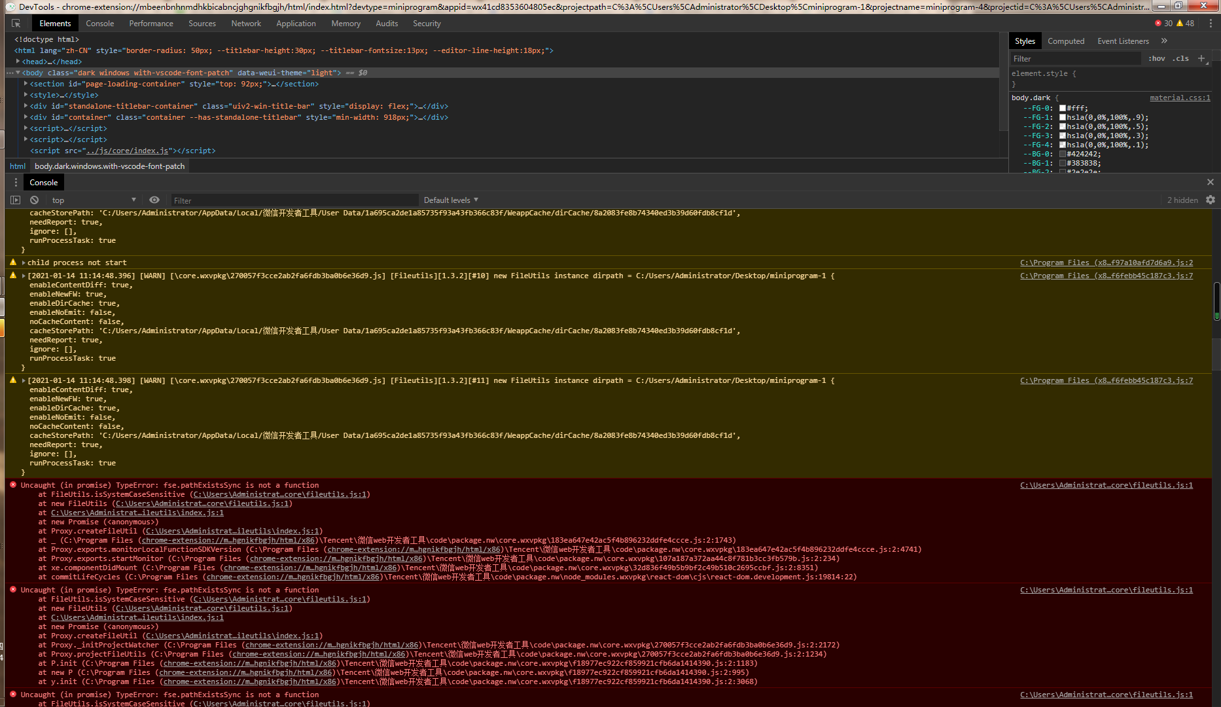Open console settings gear
Image resolution: width=1221 pixels, height=707 pixels.
[x=1211, y=200]
